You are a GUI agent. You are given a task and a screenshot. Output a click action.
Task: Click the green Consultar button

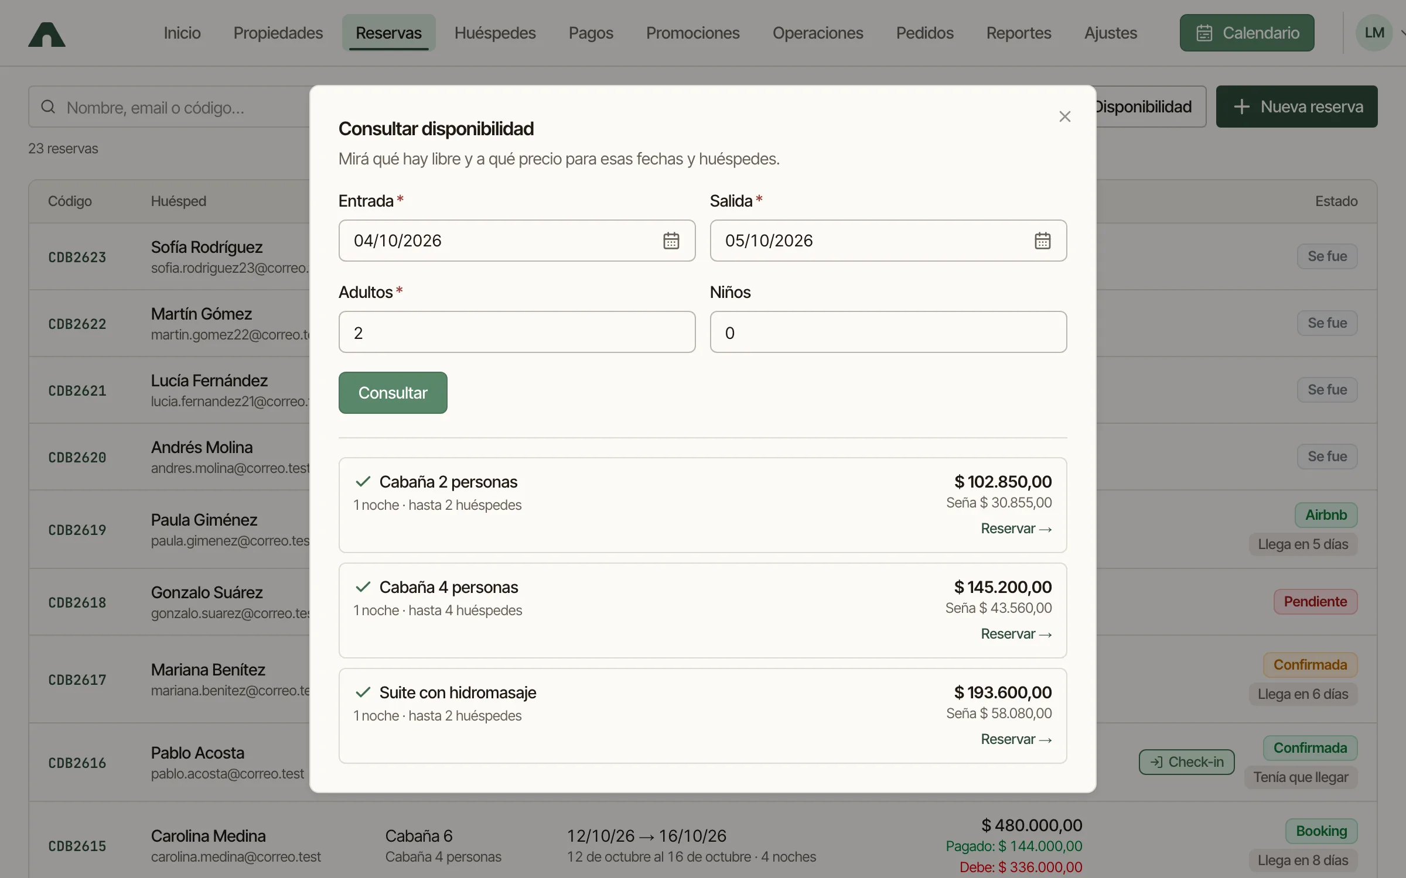[393, 393]
